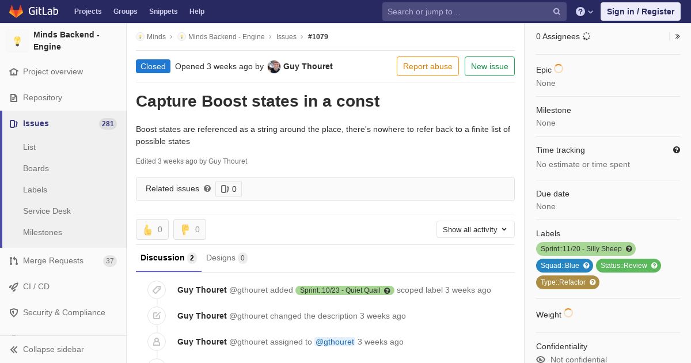The height and width of the screenshot is (363, 691).
Task: Collapse the right sidebar with double arrow
Action: point(678,36)
